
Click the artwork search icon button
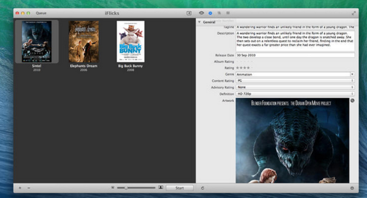click(x=352, y=101)
